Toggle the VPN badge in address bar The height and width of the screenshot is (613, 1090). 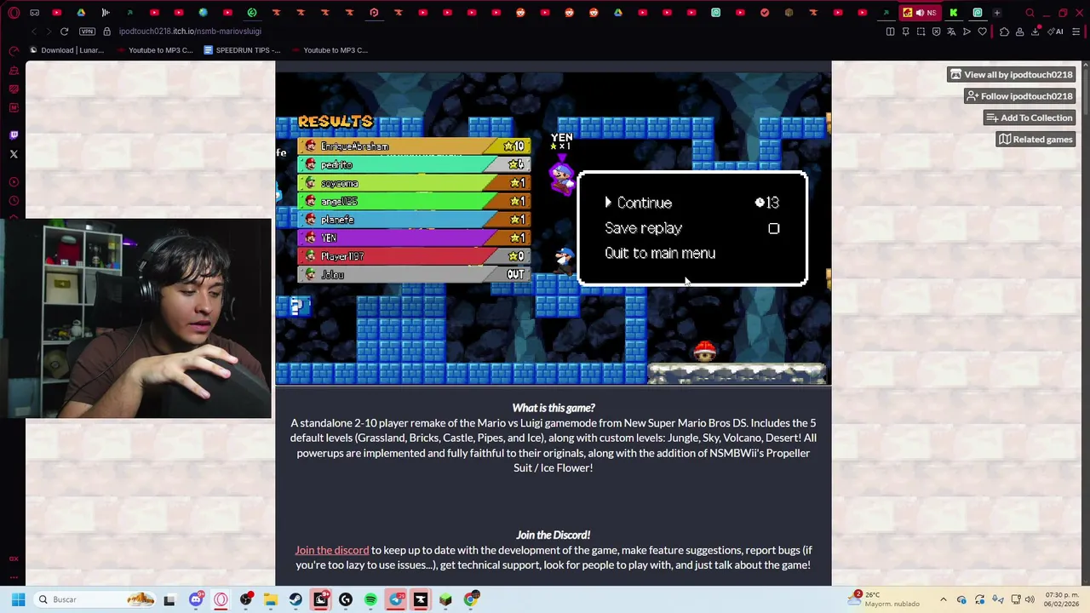(x=87, y=32)
